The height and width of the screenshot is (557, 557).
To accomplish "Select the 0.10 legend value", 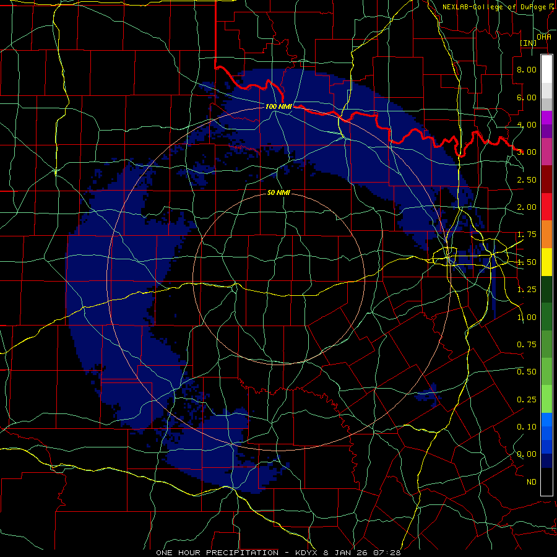I will click(527, 427).
